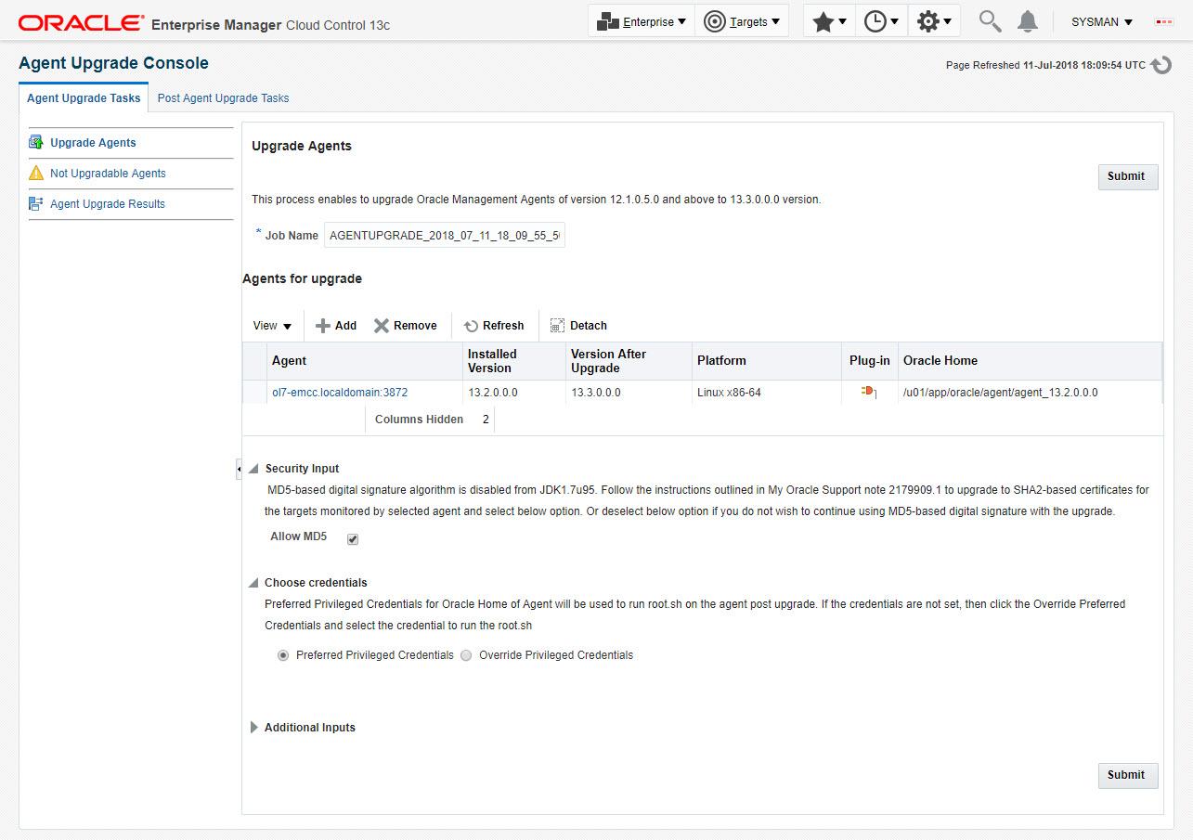Collapse the Security Input section
Image resolution: width=1193 pixels, height=840 pixels.
pos(253,470)
